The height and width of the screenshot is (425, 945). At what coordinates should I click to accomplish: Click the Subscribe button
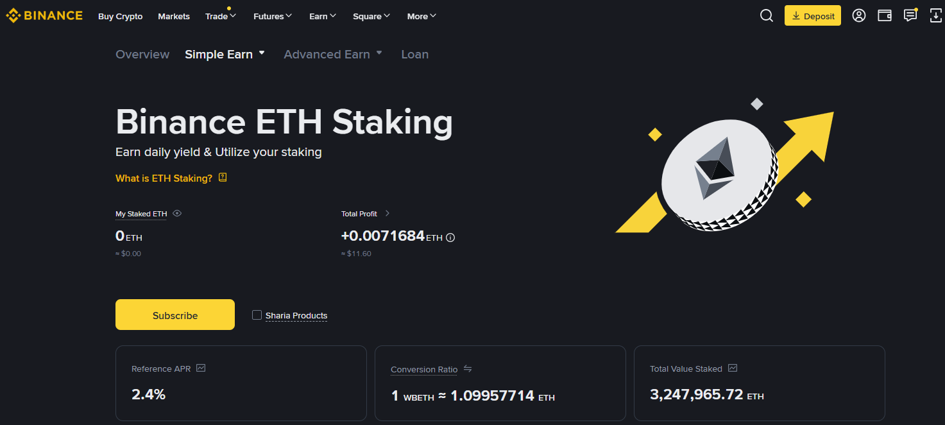(x=175, y=315)
